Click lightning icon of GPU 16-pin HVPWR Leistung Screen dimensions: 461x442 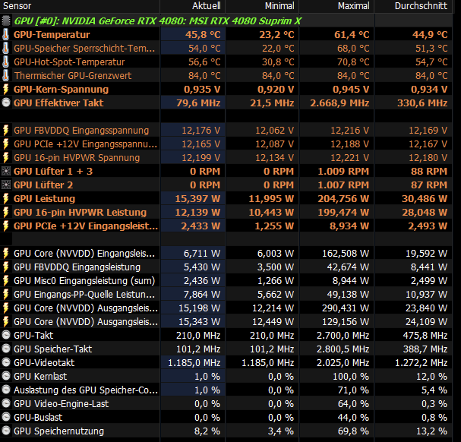5,213
